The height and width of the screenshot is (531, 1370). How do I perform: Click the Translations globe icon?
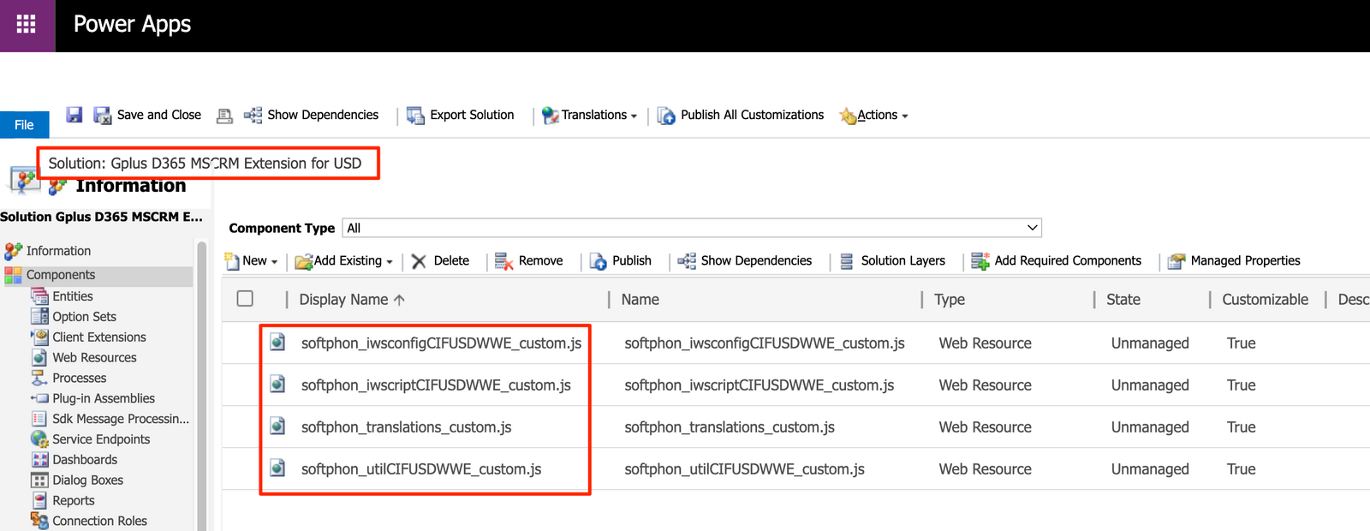click(551, 116)
